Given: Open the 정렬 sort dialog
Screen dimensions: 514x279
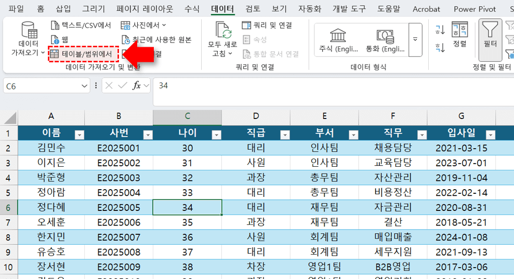Looking at the screenshot, I should pyautogui.click(x=459, y=34).
